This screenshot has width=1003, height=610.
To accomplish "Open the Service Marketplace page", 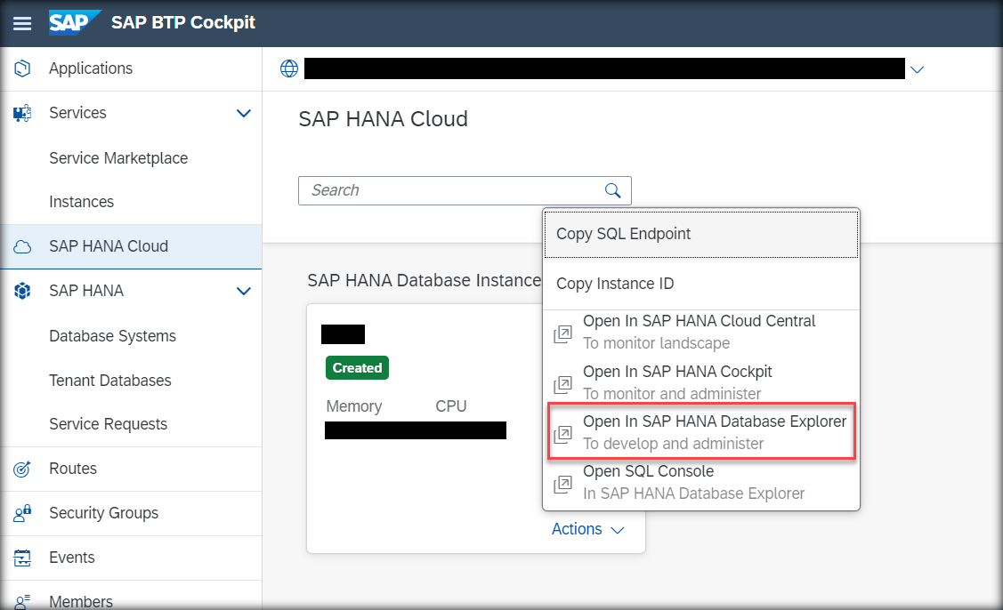I will (117, 157).
